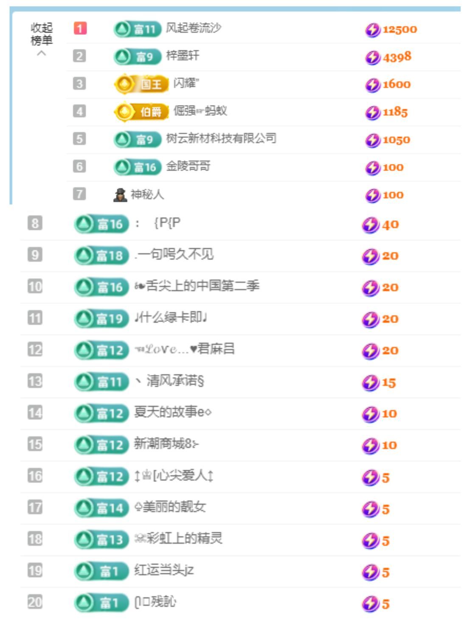Open 彩虹上的精灵 user entry
467x623 pixels.
click(x=179, y=538)
